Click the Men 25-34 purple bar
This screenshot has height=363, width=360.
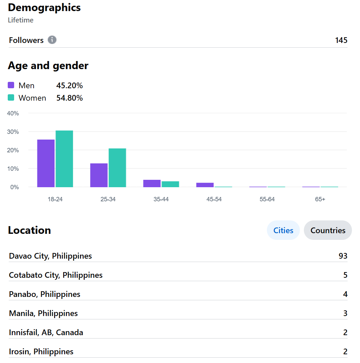(99, 175)
